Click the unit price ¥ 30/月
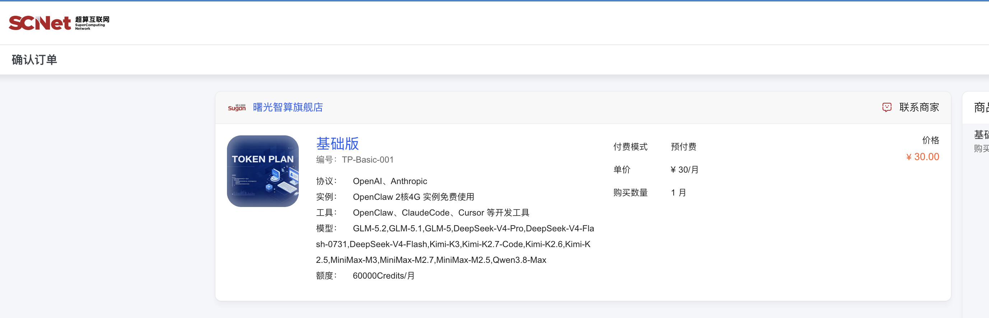Screen dimensions: 989x318 684,169
